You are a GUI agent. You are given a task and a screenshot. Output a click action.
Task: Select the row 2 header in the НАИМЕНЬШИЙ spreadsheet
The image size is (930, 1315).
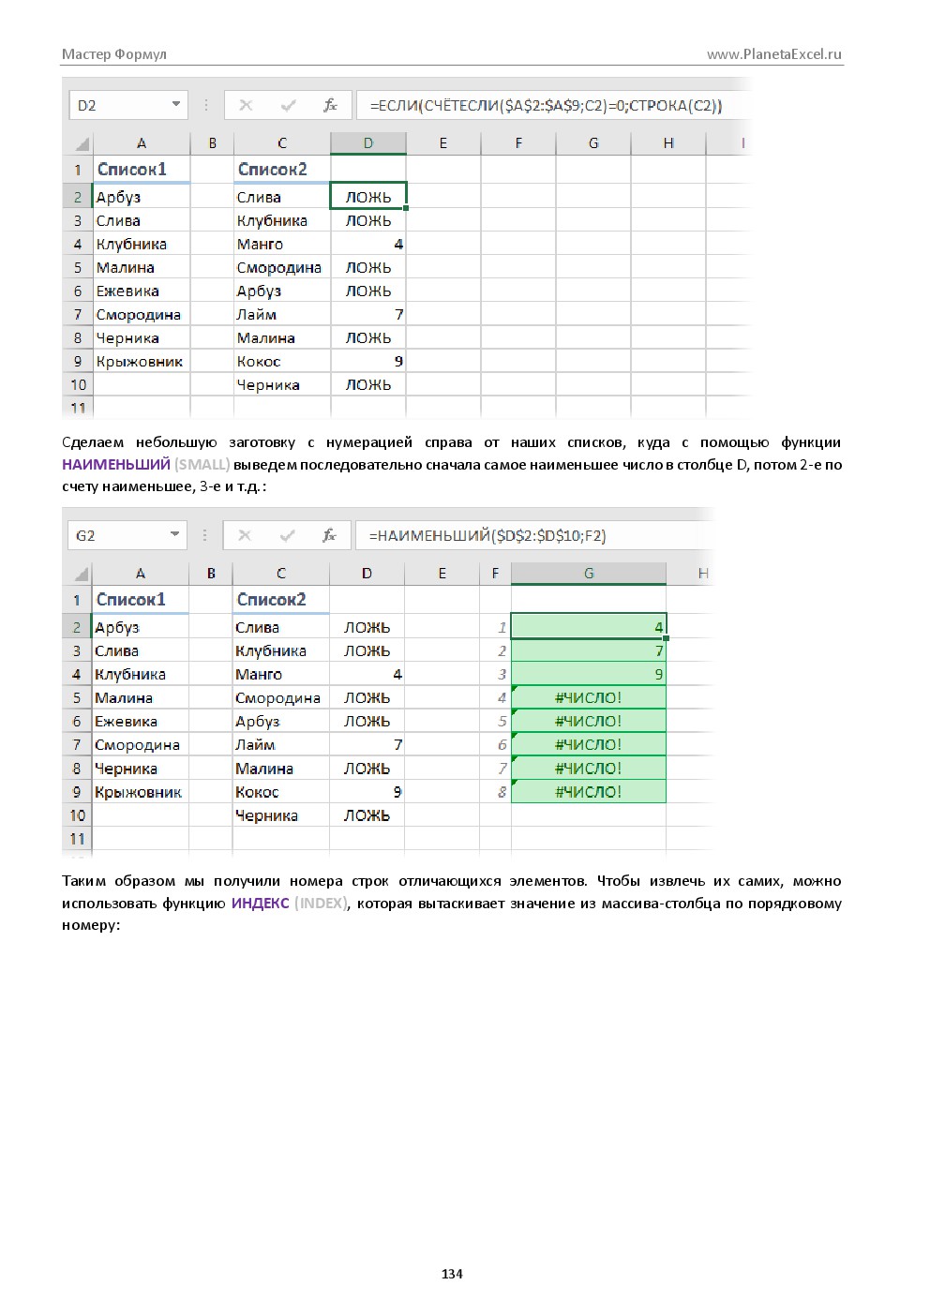click(x=77, y=627)
